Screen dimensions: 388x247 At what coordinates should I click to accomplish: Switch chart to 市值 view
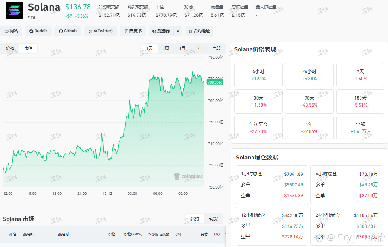point(28,49)
